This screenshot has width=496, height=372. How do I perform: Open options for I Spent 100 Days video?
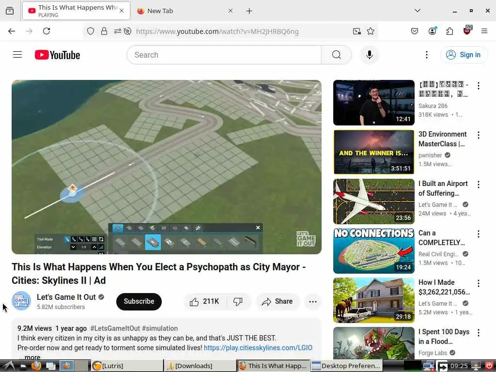(478, 332)
